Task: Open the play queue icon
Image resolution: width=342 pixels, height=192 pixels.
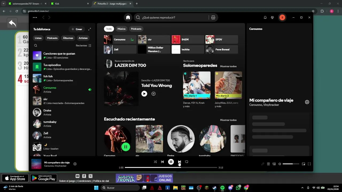Action: click(269, 164)
